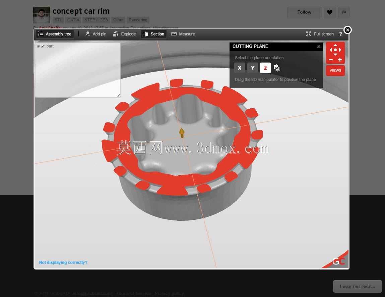Open the Rendering tag
The height and width of the screenshot is (297, 385).
click(x=138, y=20)
